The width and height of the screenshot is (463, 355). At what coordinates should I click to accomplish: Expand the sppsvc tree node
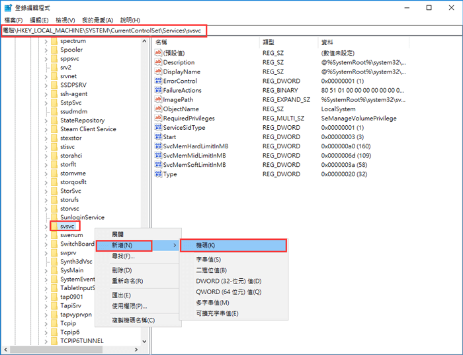pos(46,59)
